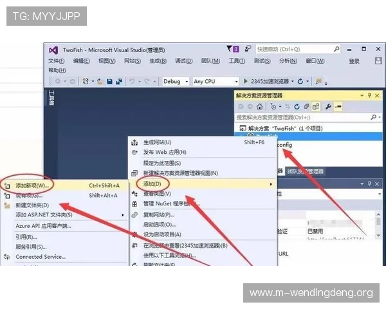
Task: Click the Open File toolbar icon
Action: 100,81
